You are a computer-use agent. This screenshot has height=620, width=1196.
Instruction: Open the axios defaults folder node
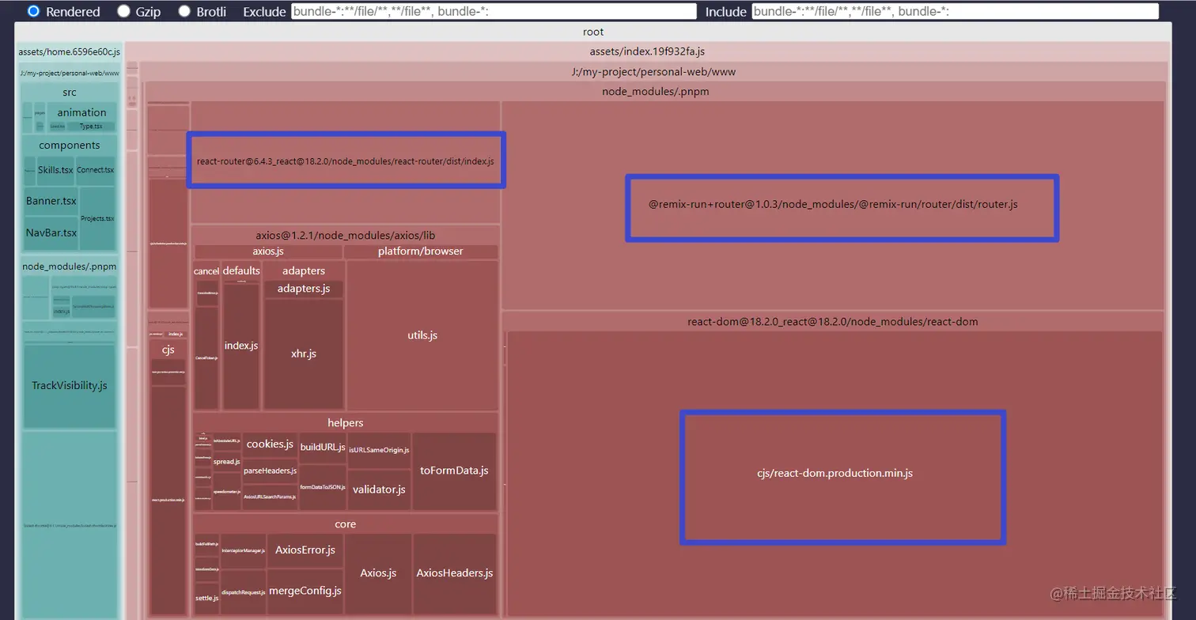pyautogui.click(x=241, y=270)
